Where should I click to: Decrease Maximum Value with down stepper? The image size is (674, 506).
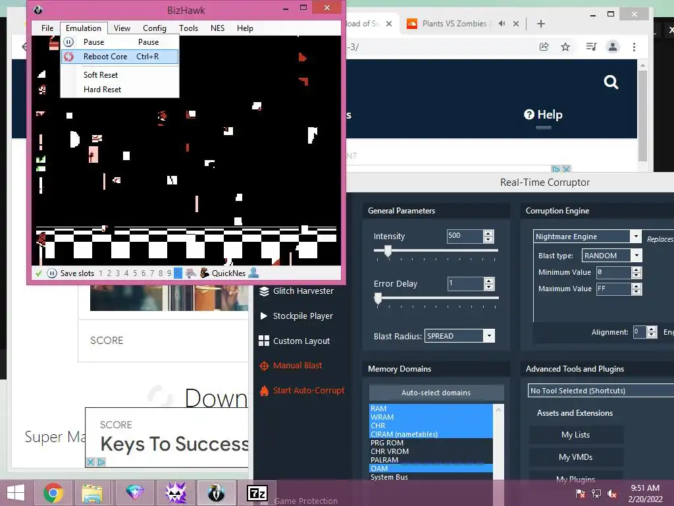(x=636, y=292)
